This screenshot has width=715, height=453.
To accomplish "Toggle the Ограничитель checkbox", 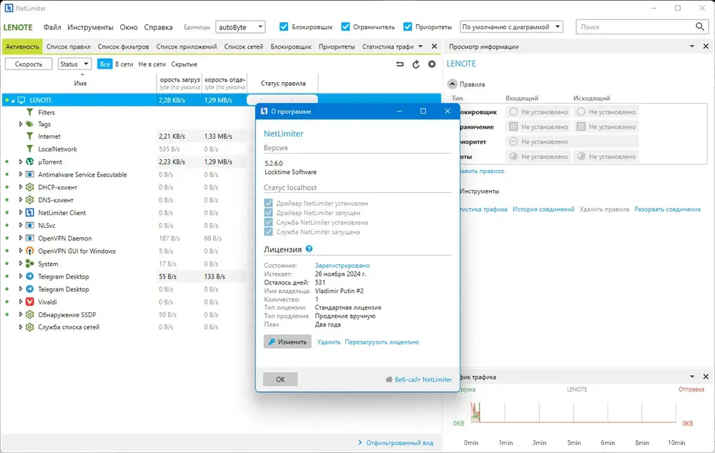I will pyautogui.click(x=345, y=27).
